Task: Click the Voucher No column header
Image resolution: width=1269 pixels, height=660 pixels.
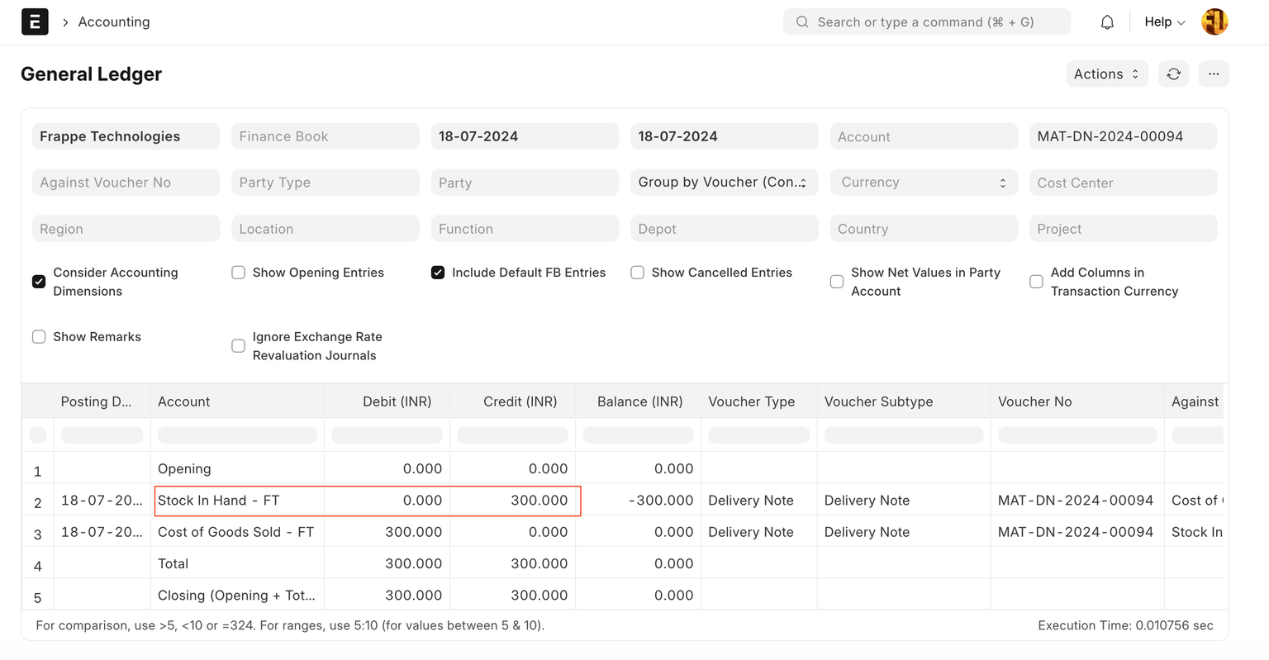Action: click(x=1034, y=401)
